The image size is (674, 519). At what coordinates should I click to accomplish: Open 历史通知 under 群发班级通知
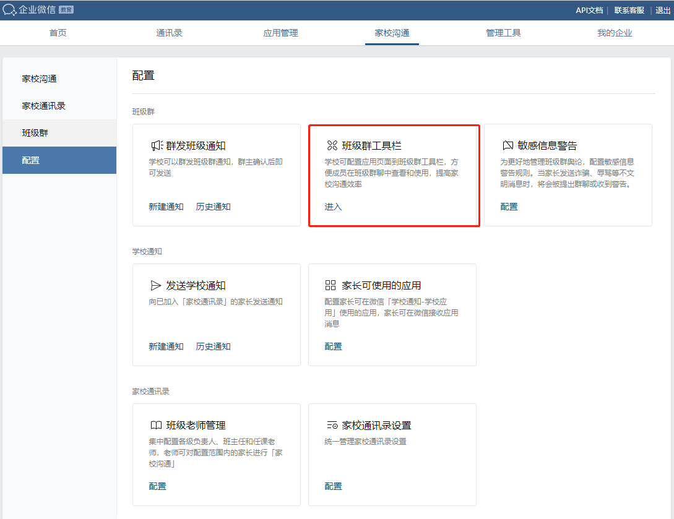(213, 207)
